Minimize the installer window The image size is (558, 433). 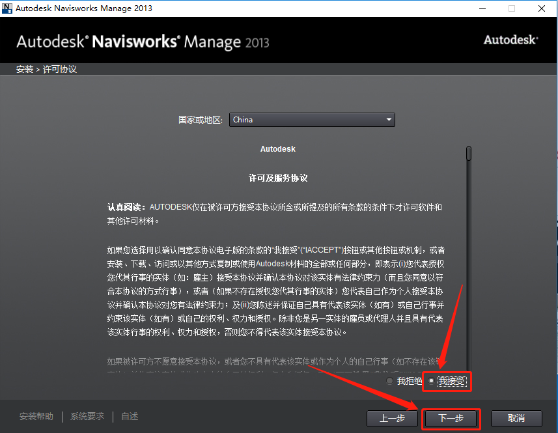(x=482, y=8)
